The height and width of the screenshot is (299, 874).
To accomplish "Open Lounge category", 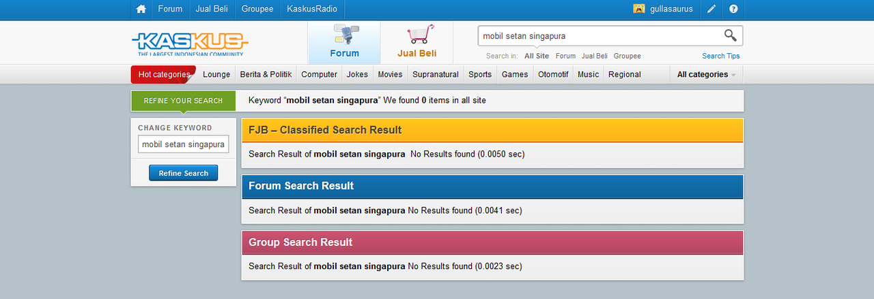I will (x=216, y=74).
